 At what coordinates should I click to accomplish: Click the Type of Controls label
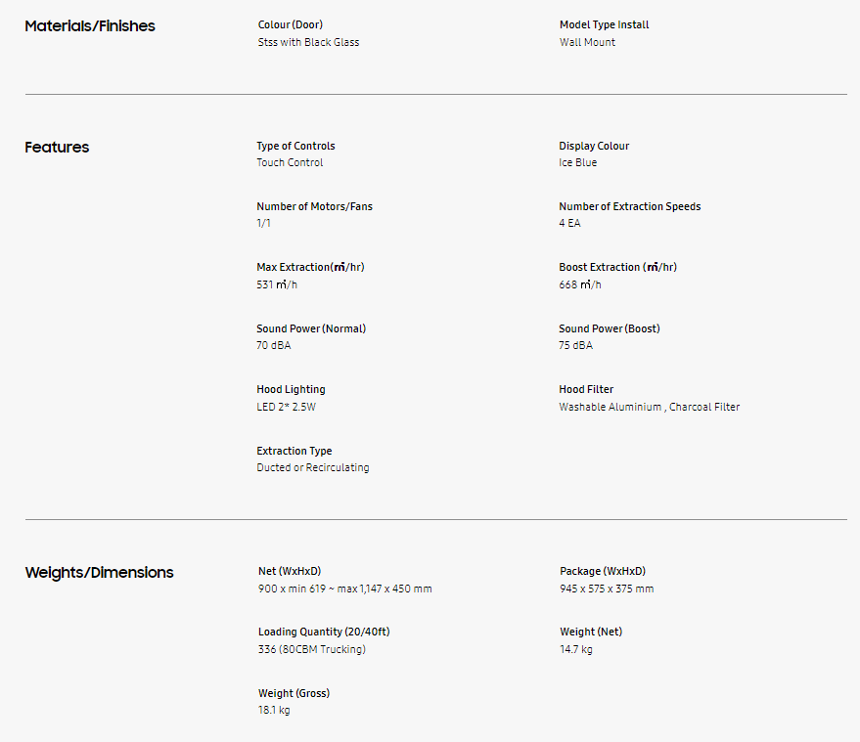(x=295, y=146)
